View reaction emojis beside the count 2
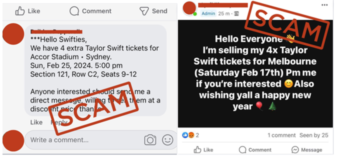The height and width of the screenshot is (160, 337). 188,135
